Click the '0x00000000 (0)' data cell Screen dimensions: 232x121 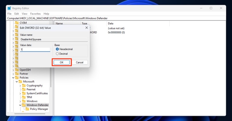point(117,32)
